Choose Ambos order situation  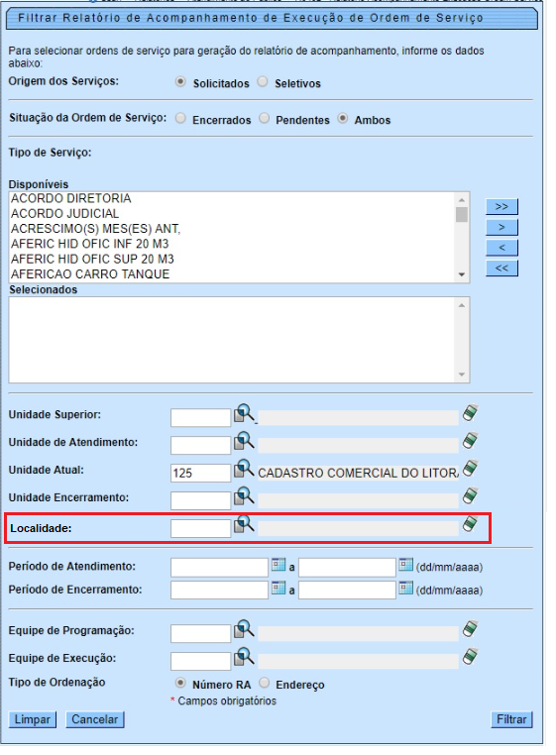coord(343,118)
